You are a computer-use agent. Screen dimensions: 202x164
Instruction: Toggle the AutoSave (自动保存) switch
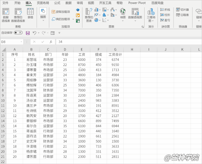(x=18, y=33)
